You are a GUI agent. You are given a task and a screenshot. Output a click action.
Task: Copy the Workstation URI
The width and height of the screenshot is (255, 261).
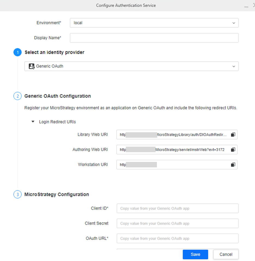[233, 165]
